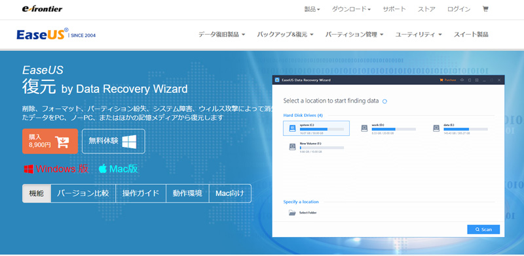The height and width of the screenshot is (256, 524).
Task: Expand the パーティション管理 menu
Action: 354,35
